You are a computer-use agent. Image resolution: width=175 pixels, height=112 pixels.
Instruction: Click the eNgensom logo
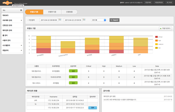pyautogui.click(x=7, y=3)
